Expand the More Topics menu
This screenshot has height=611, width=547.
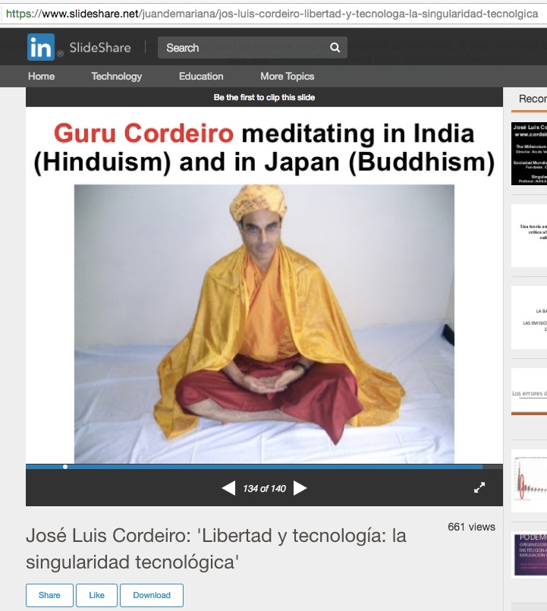pyautogui.click(x=287, y=76)
